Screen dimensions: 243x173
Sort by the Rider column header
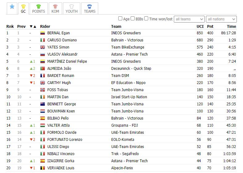pyautogui.click(x=45, y=27)
